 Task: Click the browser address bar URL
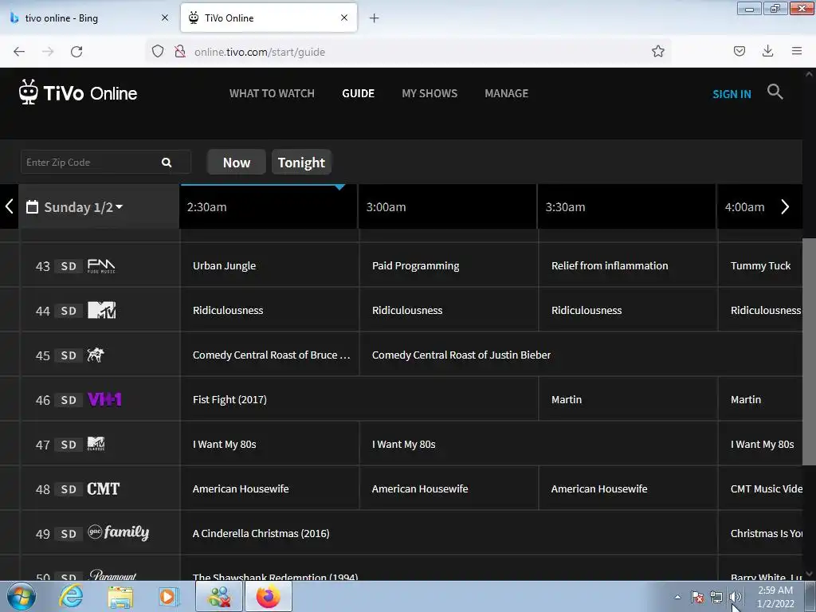pyautogui.click(x=260, y=52)
